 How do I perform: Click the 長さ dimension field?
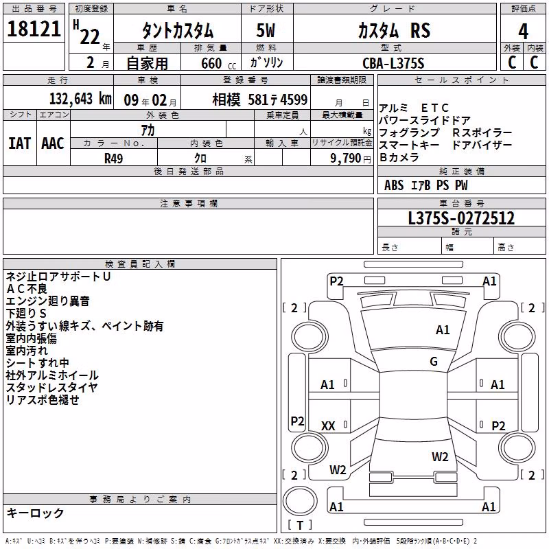[x=409, y=247]
